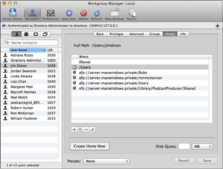Open the search filter magnifier dropdown

(x=7, y=43)
